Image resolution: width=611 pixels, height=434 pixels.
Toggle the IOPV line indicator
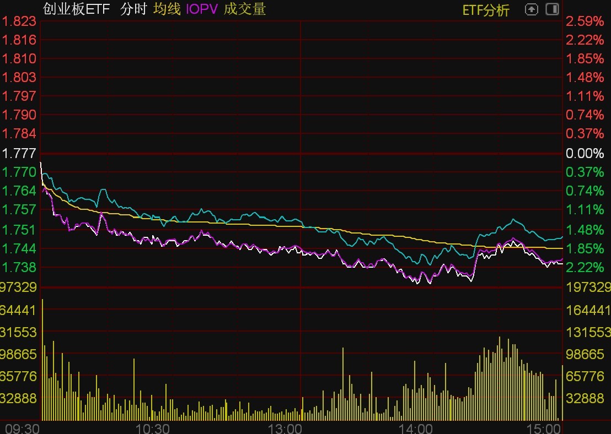coord(201,9)
